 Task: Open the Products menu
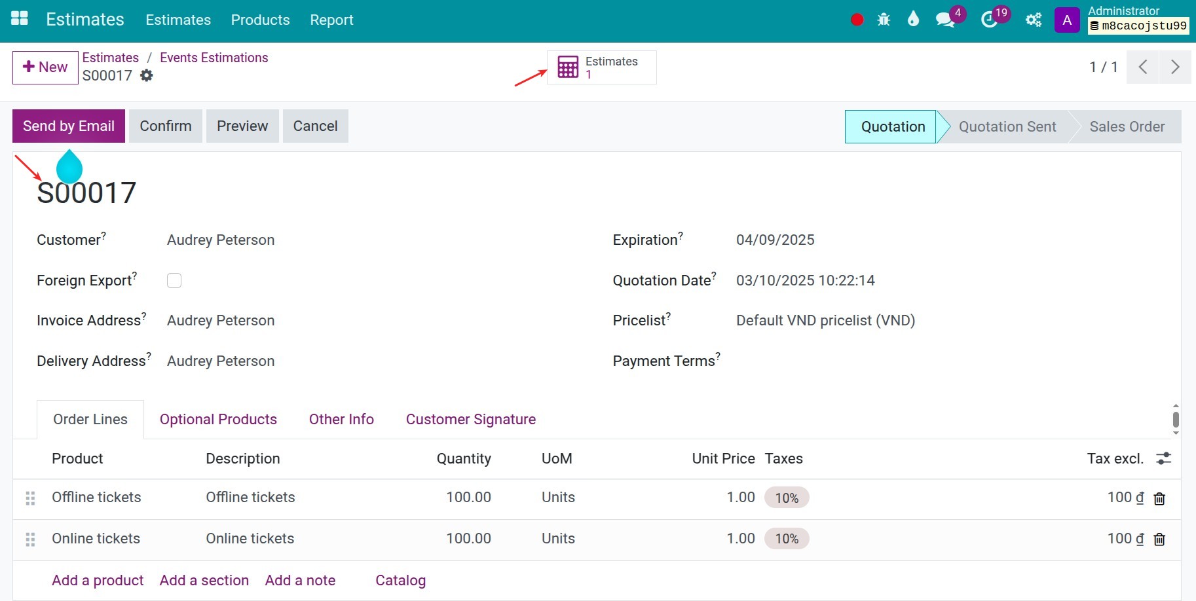(x=260, y=20)
